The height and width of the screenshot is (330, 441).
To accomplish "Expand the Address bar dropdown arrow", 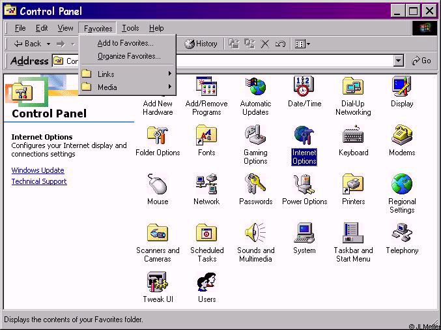I will pos(398,61).
